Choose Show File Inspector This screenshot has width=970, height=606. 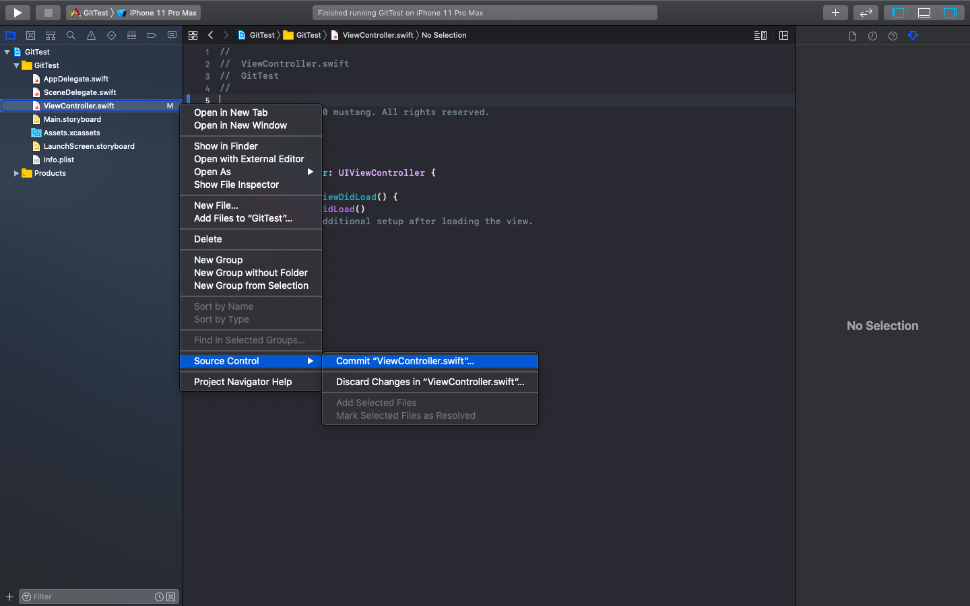click(x=251, y=184)
